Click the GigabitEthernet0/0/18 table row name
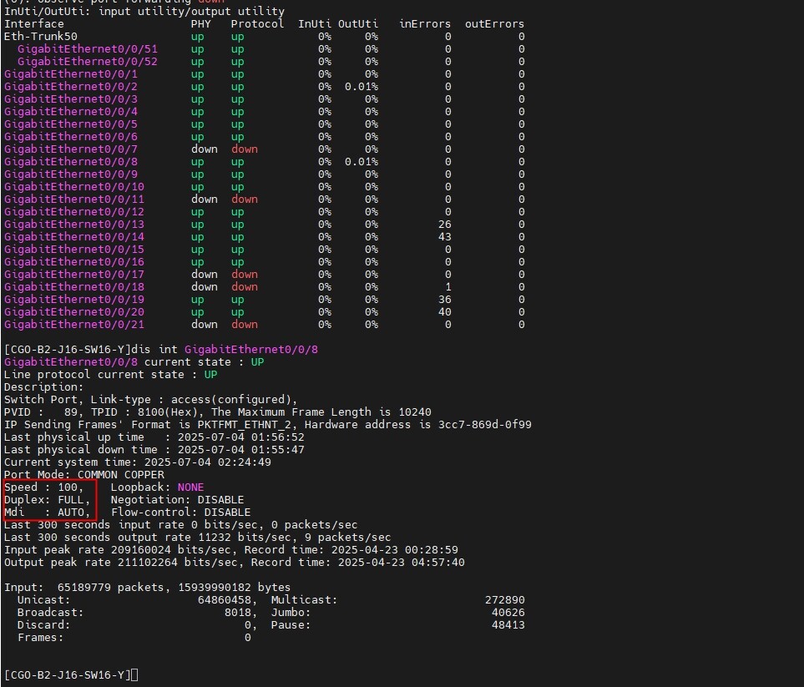804x687 pixels. tap(73, 286)
